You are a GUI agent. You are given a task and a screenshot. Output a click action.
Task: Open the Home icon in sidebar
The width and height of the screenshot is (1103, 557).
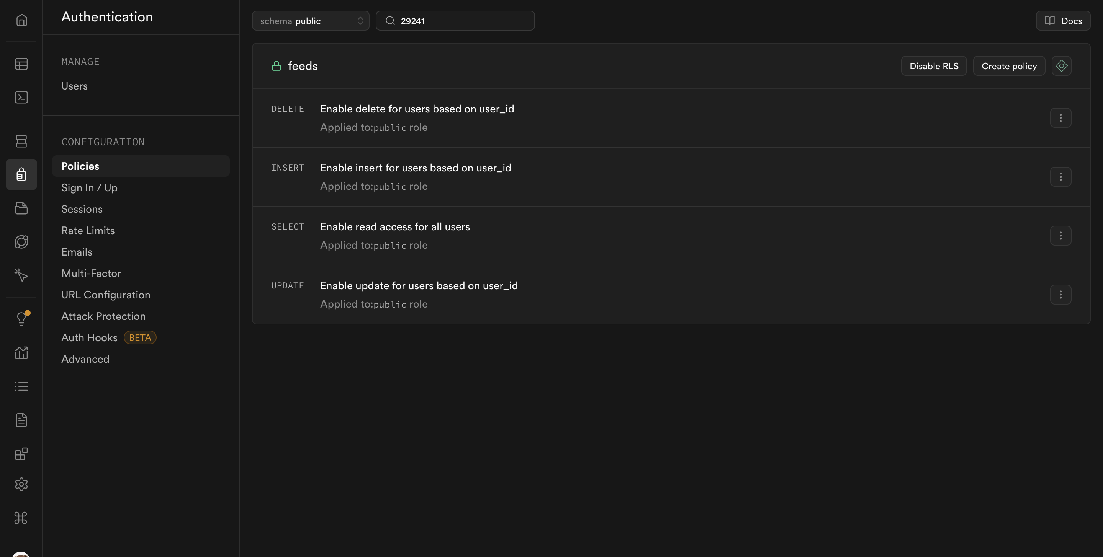pyautogui.click(x=21, y=20)
